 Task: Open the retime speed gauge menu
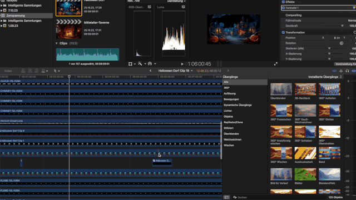pos(152,64)
